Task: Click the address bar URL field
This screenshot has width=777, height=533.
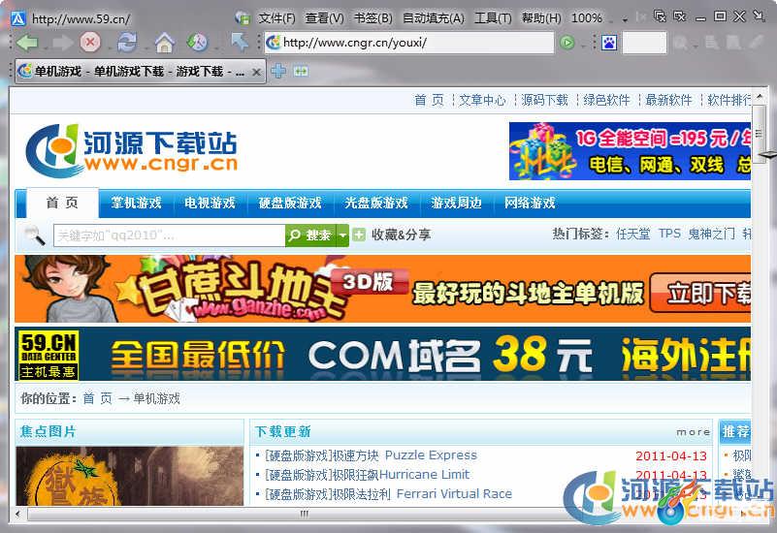Action: tap(408, 43)
